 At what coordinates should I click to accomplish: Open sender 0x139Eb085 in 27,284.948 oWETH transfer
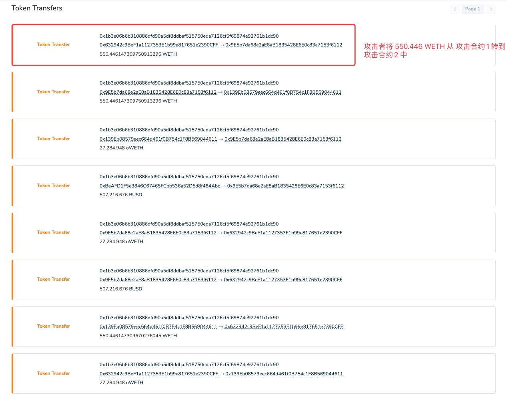coord(158,139)
